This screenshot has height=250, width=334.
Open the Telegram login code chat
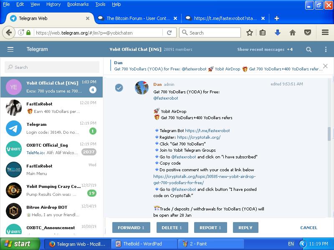pos(51,128)
